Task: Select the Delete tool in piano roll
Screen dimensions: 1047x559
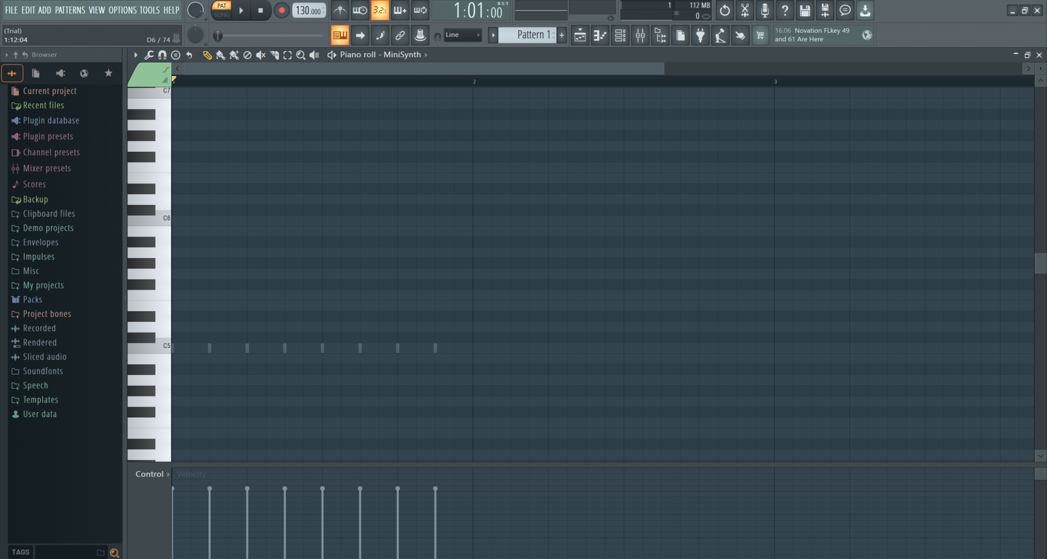Action: 247,55
